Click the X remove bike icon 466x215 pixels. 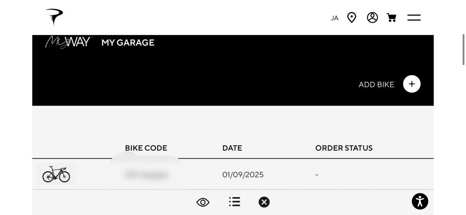click(264, 202)
